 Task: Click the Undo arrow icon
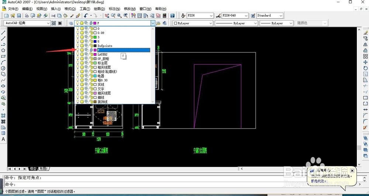tap(86, 15)
